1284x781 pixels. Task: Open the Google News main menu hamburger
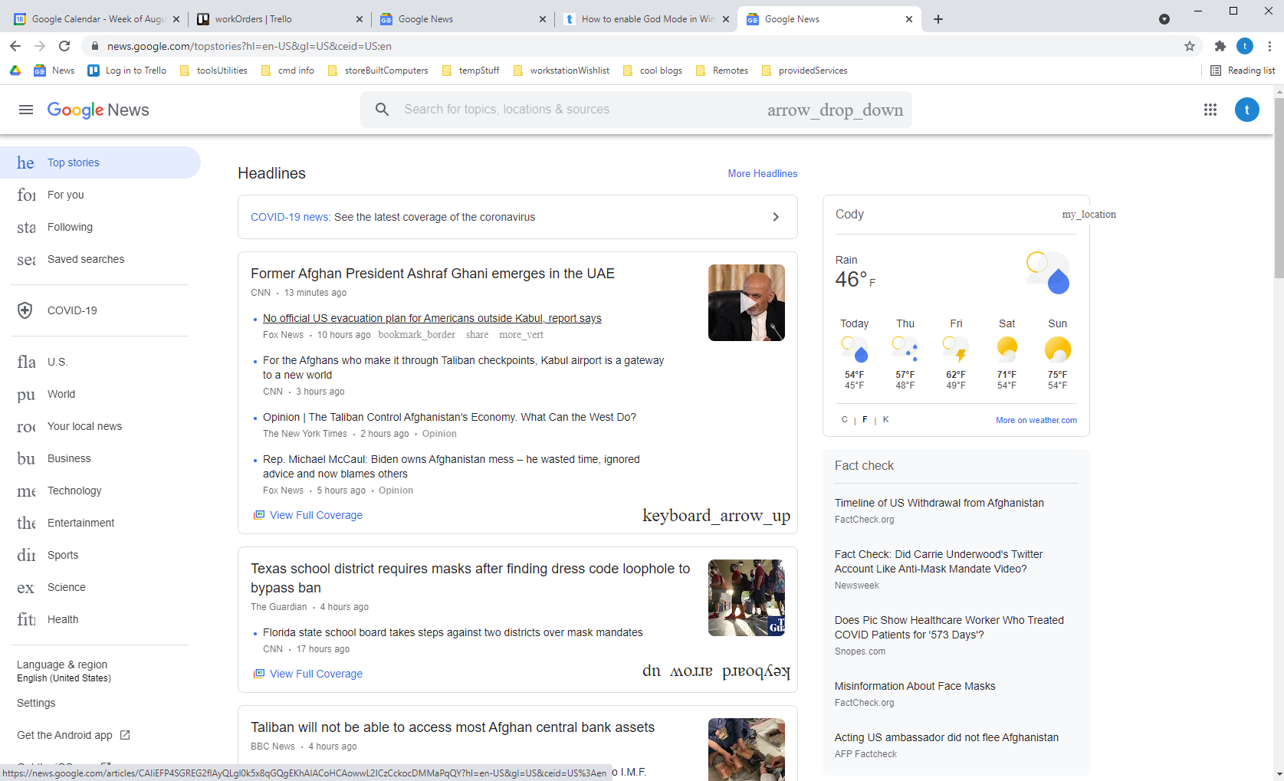[26, 110]
